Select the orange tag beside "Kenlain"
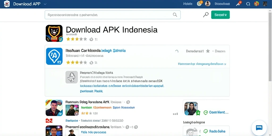Screen dimensions: 272x136 click(x=102, y=108)
